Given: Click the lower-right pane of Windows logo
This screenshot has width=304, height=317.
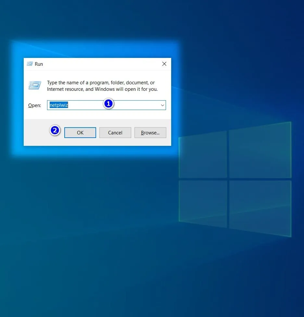Looking at the screenshot, I should [x=260, y=207].
